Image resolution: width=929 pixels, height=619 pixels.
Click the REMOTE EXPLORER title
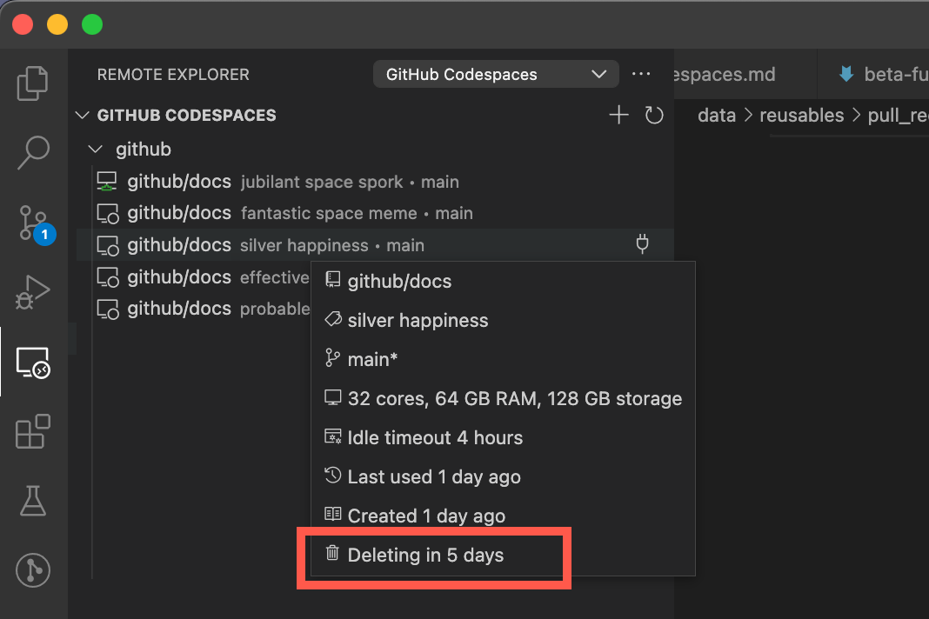point(173,74)
